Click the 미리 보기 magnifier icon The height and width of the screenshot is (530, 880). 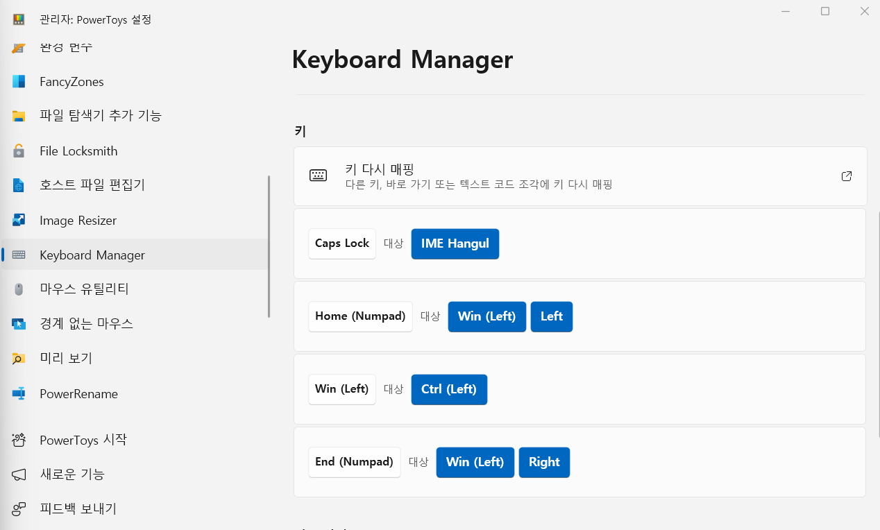[19, 359]
